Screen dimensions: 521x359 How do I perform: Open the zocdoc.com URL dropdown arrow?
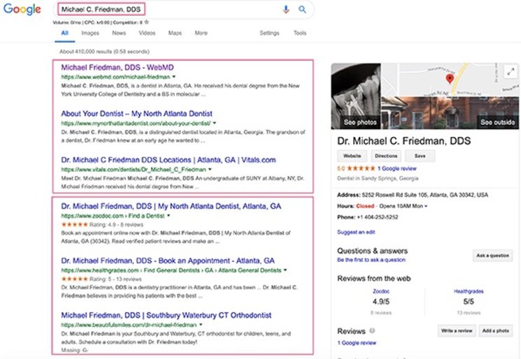[169, 216]
